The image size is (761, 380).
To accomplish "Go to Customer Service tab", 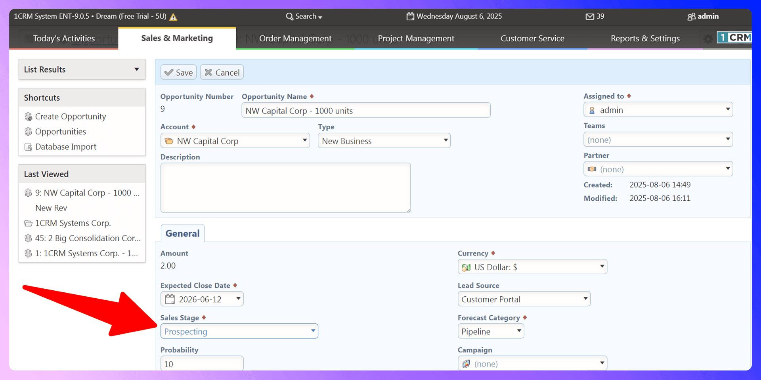I will 532,38.
